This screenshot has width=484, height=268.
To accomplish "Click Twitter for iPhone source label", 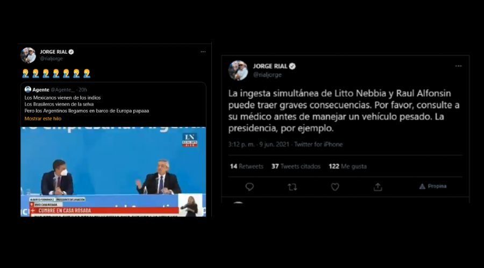I will (x=318, y=145).
